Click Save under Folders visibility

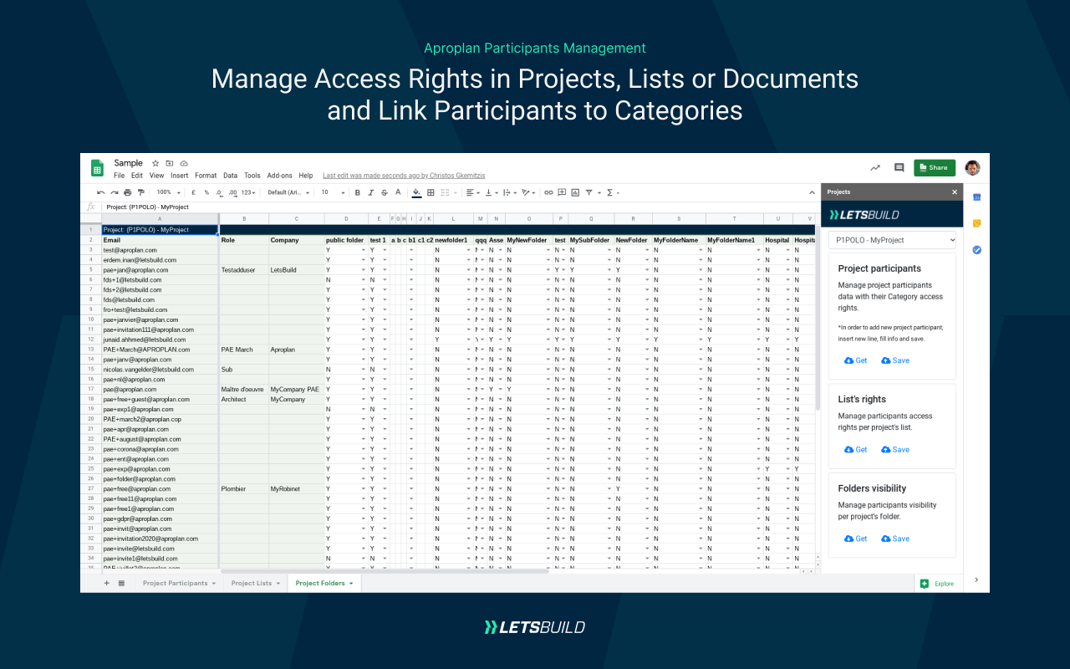click(895, 539)
